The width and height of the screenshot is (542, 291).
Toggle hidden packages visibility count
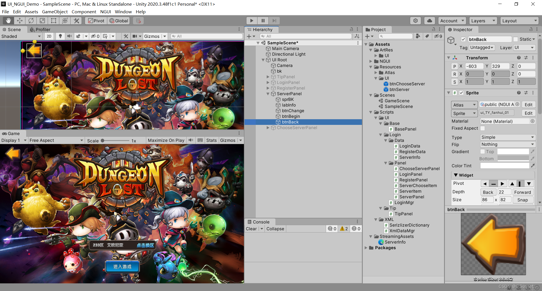(x=438, y=36)
